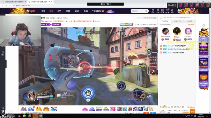
Task: Go back with the browser back arrow
Action: click(3, 6)
